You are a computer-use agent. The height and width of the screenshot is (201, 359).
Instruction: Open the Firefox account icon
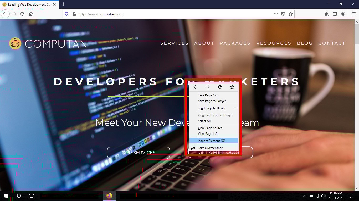[344, 14]
